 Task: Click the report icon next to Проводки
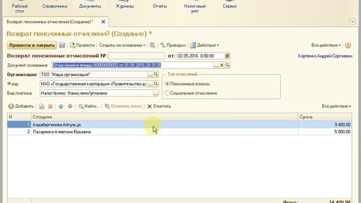[152, 45]
